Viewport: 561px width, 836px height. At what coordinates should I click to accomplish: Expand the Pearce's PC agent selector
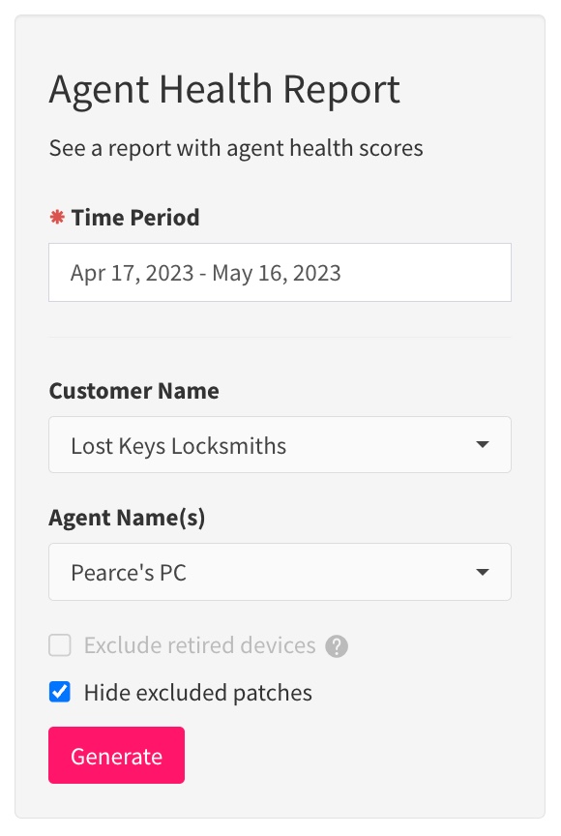click(280, 572)
